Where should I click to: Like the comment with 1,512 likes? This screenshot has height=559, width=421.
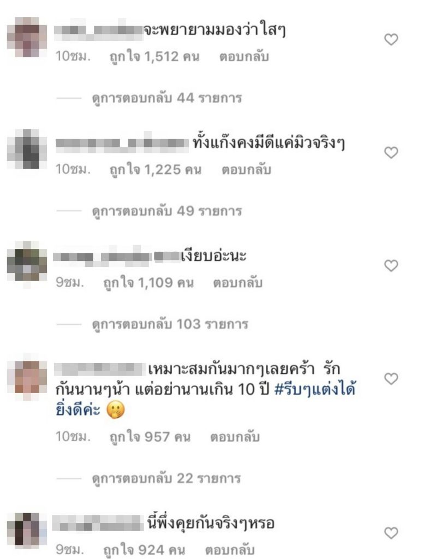(391, 39)
